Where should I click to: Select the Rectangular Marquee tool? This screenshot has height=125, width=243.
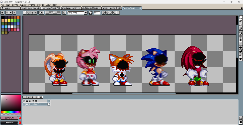tap(241, 17)
